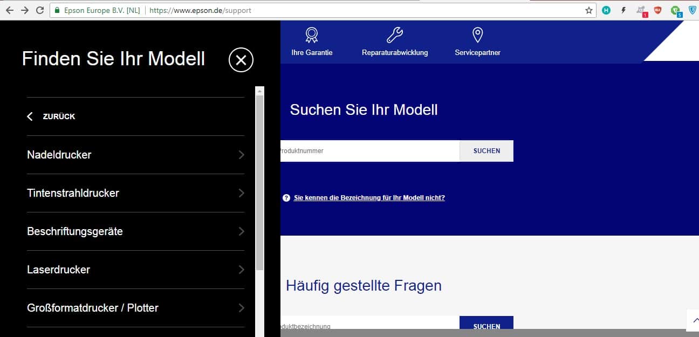Click the Produktnummer search field
The width and height of the screenshot is (699, 337).
tap(370, 151)
